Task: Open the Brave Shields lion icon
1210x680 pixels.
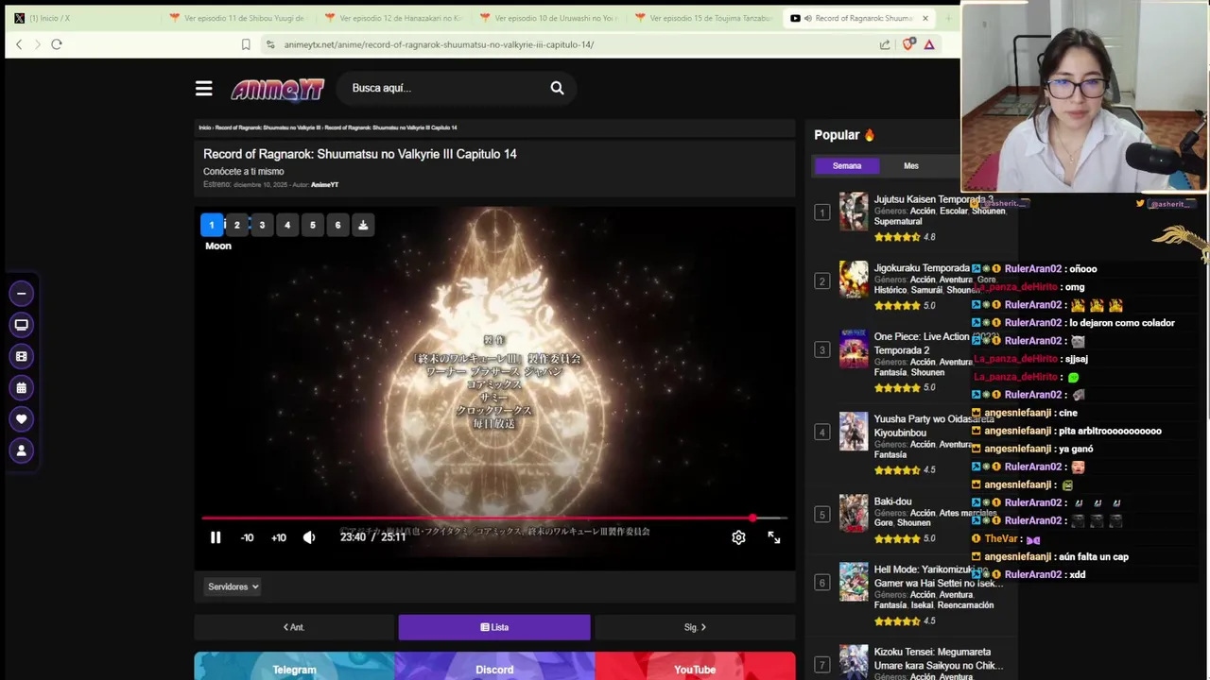Action: (x=908, y=44)
